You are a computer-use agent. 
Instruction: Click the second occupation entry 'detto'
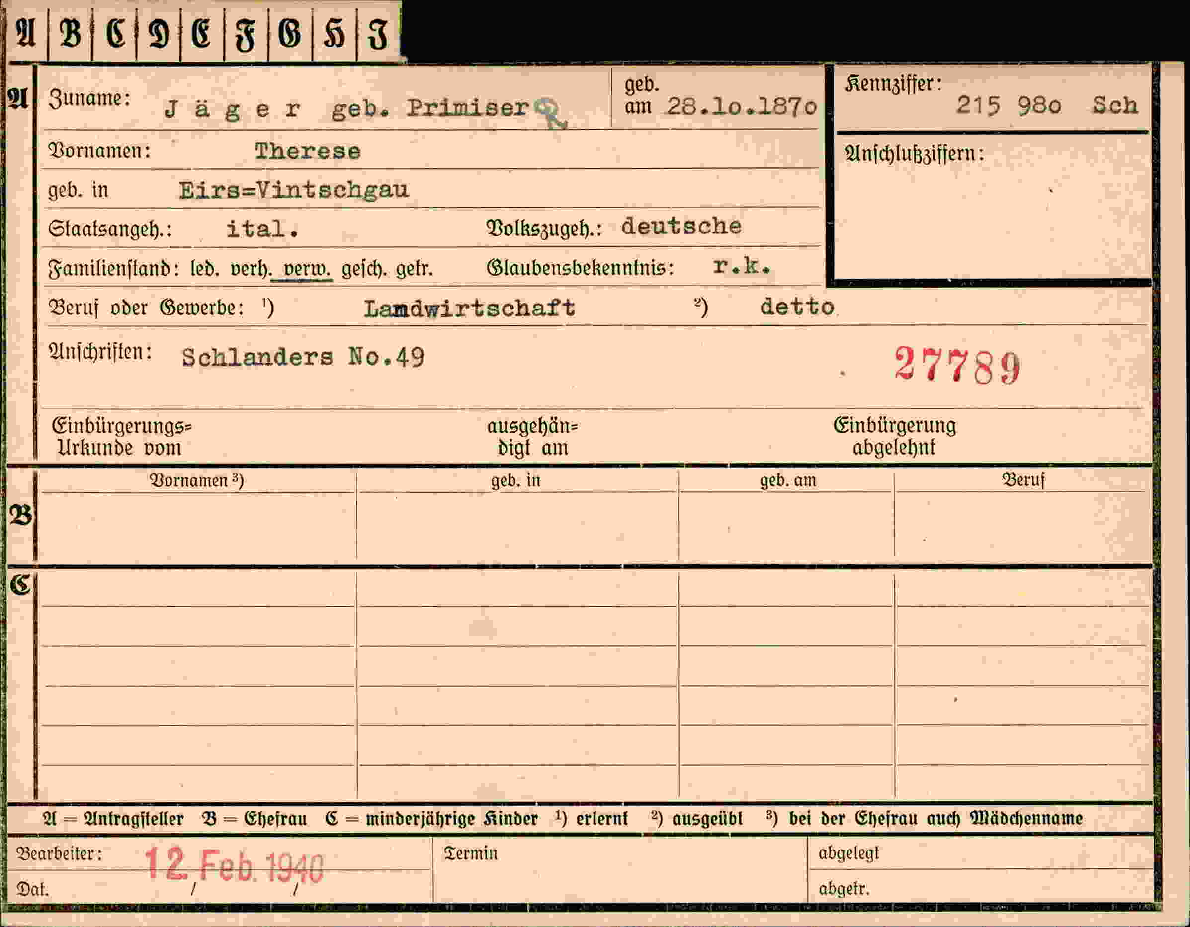point(797,307)
